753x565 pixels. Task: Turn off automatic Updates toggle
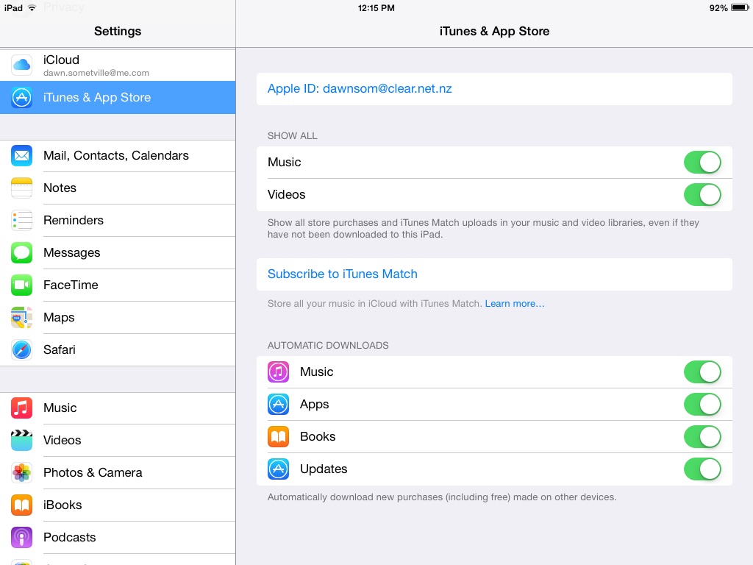(x=702, y=469)
